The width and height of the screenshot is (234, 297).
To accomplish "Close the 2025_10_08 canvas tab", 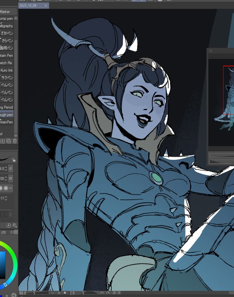I will (x=46, y=6).
